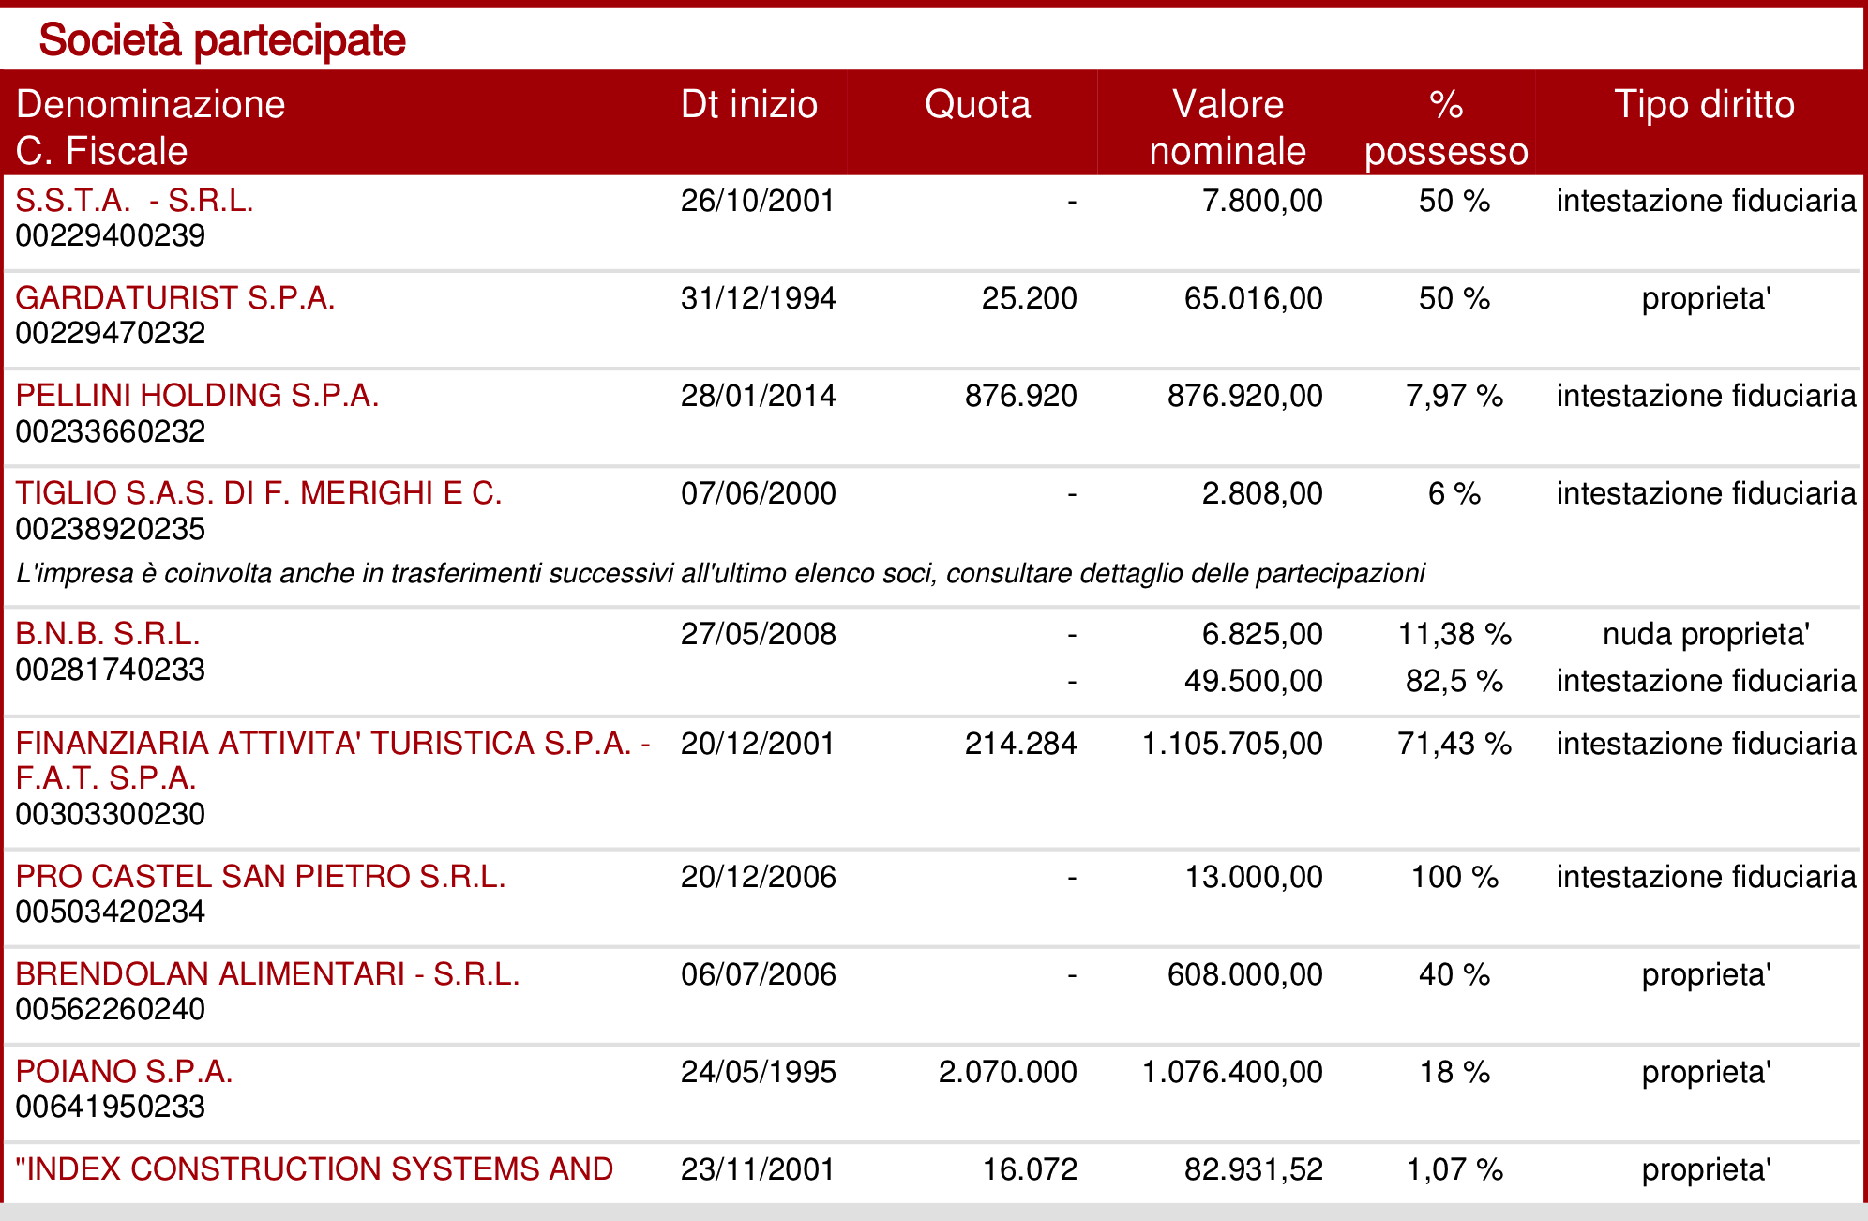Select fiscal code 00229400239
Viewport: 1868px width, 1221px height.
pos(111,235)
